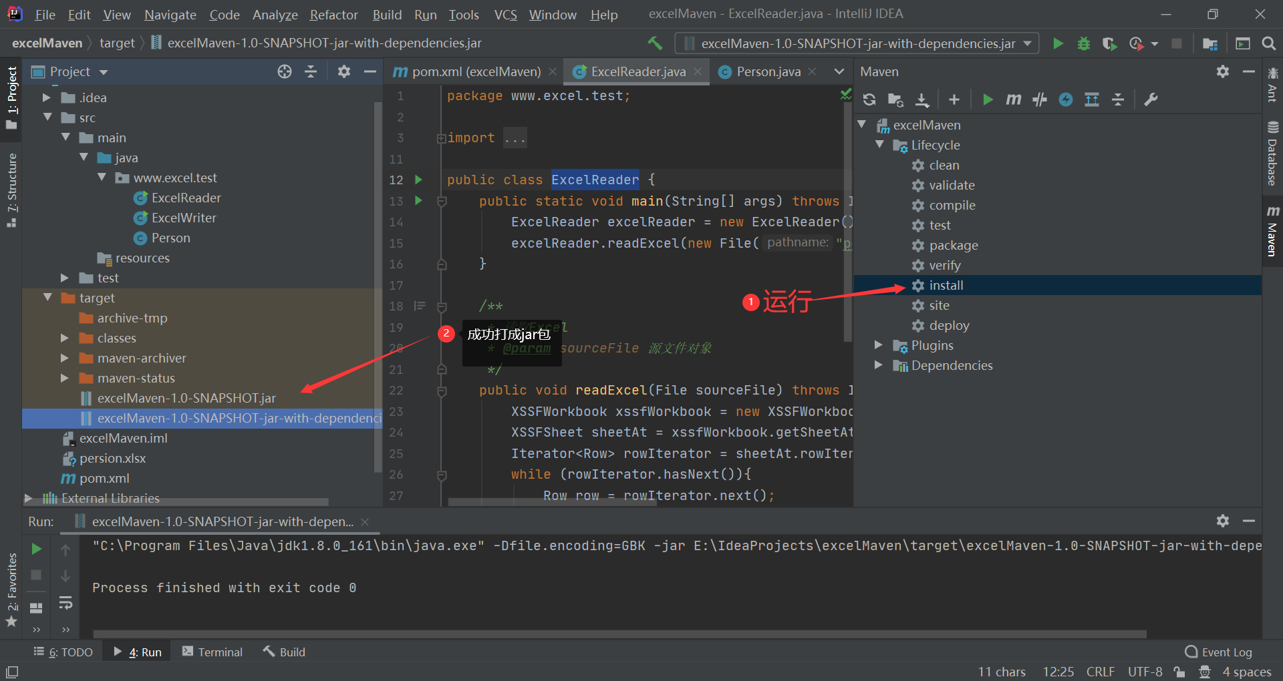Switch to Person.java editor tab
Screen dimensions: 1283x681
(x=768, y=71)
